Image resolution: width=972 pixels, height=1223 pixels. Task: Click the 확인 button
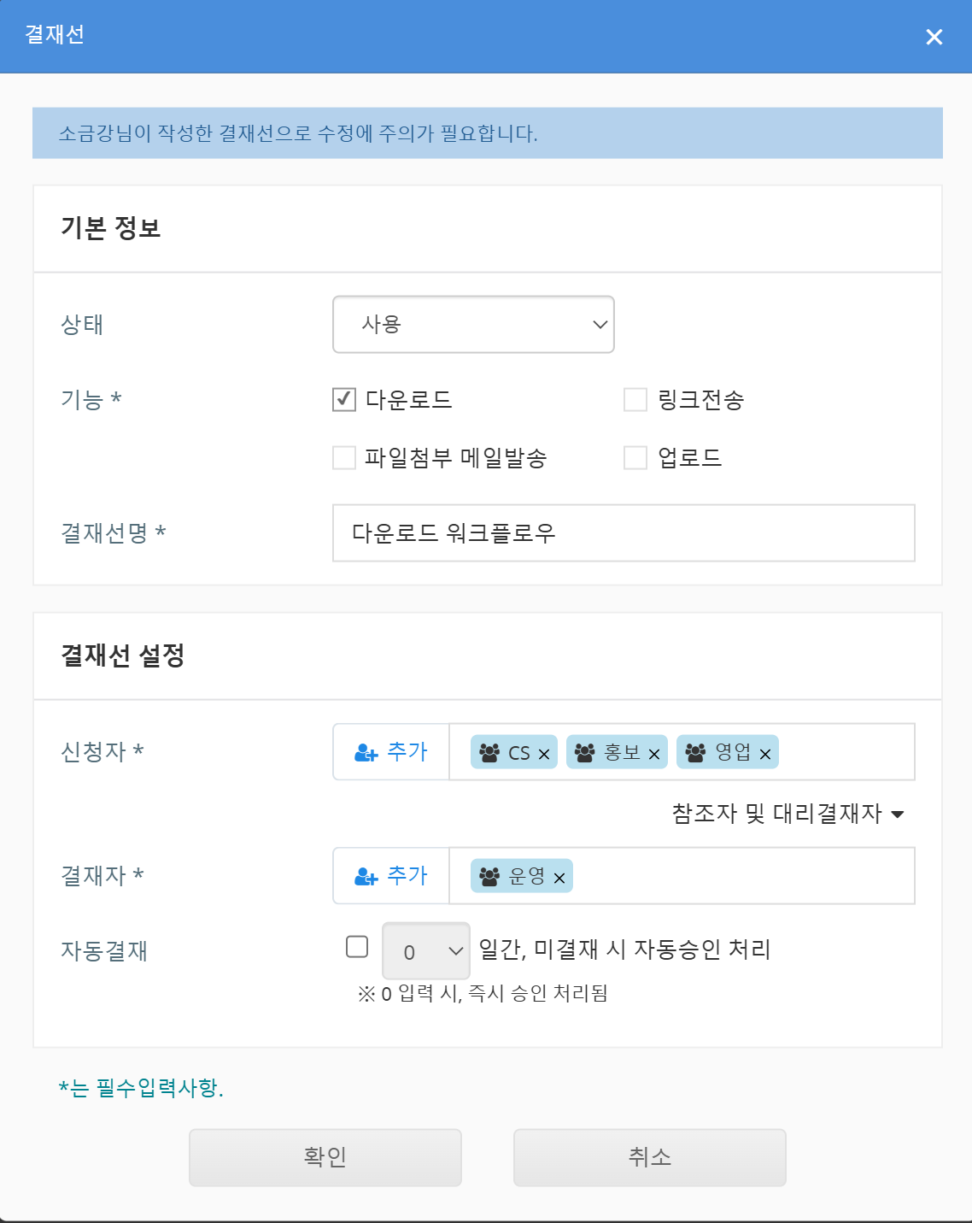[x=325, y=1157]
